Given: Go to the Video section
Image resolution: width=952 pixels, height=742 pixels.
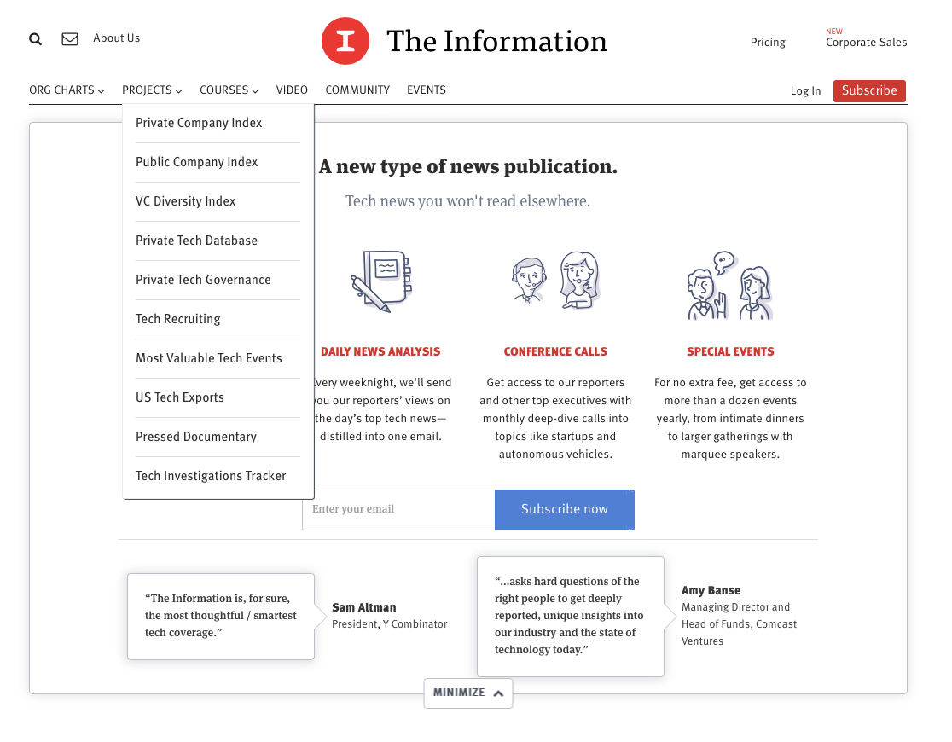Looking at the screenshot, I should pyautogui.click(x=292, y=90).
